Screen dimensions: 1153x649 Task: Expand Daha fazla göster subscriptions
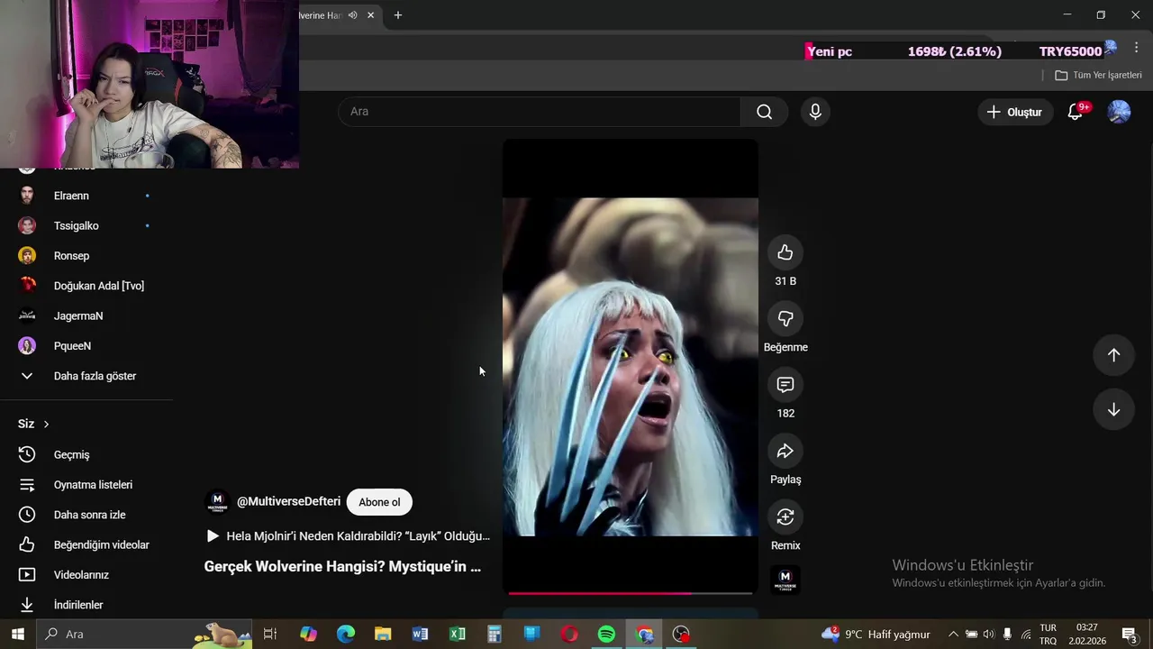86,376
